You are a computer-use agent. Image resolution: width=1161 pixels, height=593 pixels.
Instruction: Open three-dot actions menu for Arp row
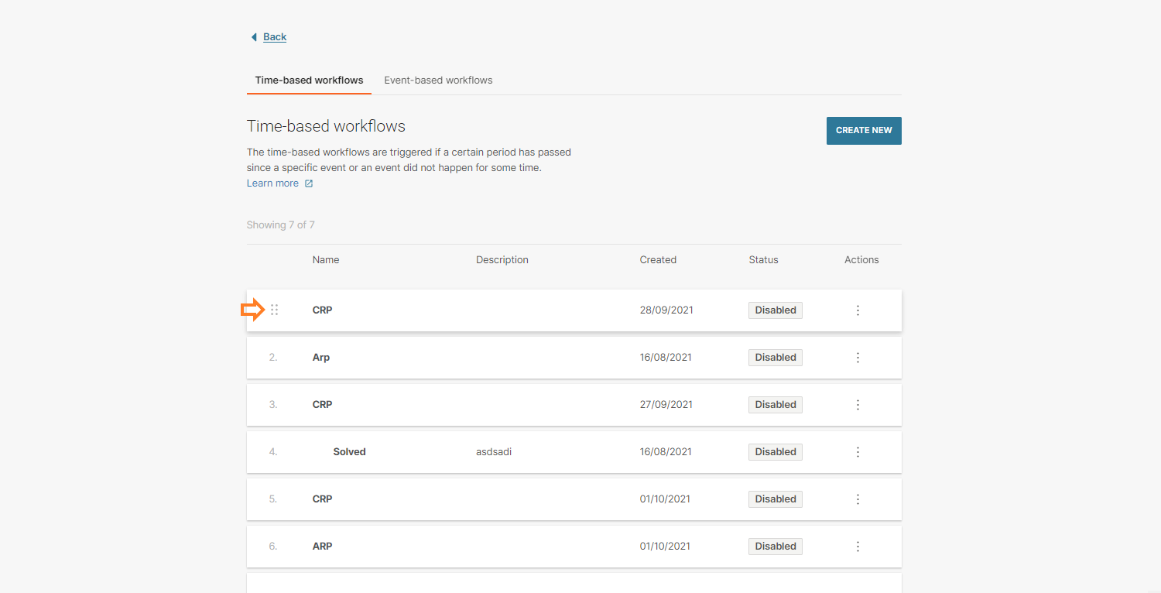tap(858, 358)
